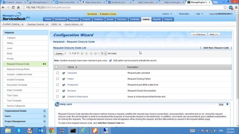Click the << Previous wizard button
The image size is (239, 134).
(x=199, y=35)
